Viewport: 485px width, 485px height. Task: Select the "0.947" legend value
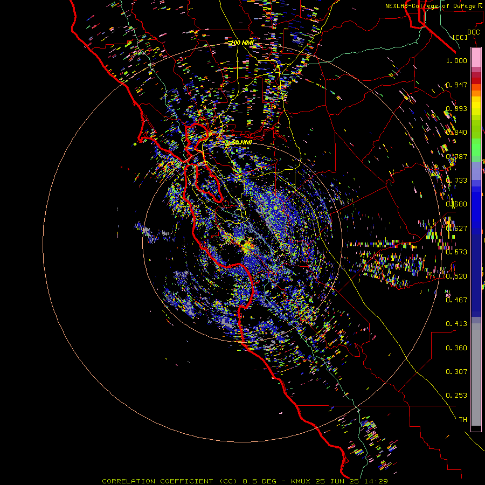coord(456,85)
